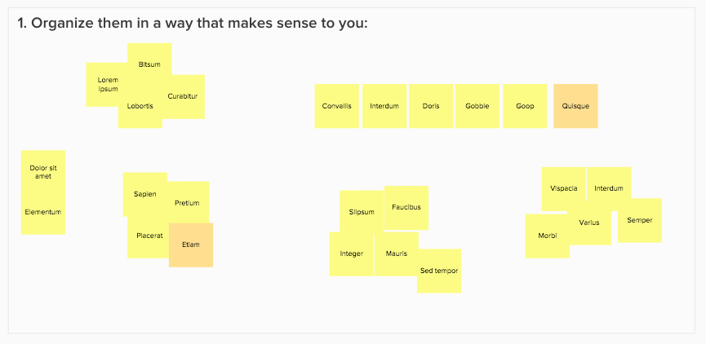Select the Gobble sticky note
Screen dimensions: 706x344
(477, 106)
